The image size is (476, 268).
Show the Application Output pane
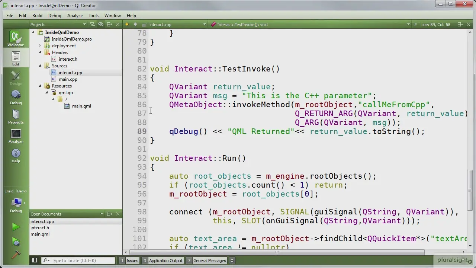[163, 261]
